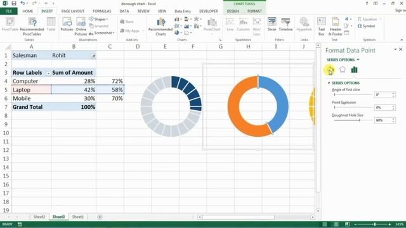Switch to Page Layout view in status bar
Image resolution: width=406 pixels, height=228 pixels.
(x=336, y=224)
